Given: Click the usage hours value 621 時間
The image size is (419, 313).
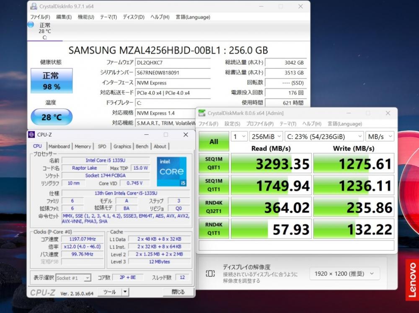Looking at the screenshot, I should 285,103.
